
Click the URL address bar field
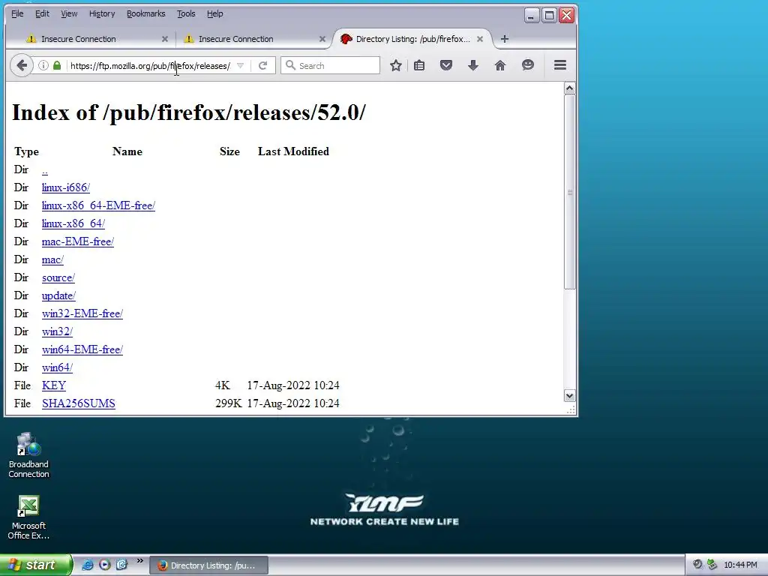tap(150, 66)
